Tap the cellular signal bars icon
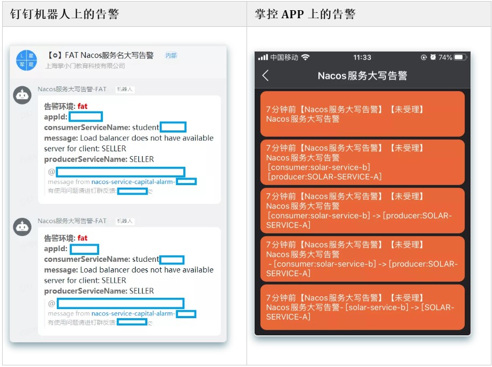The height and width of the screenshot is (367, 492). tap(263, 57)
